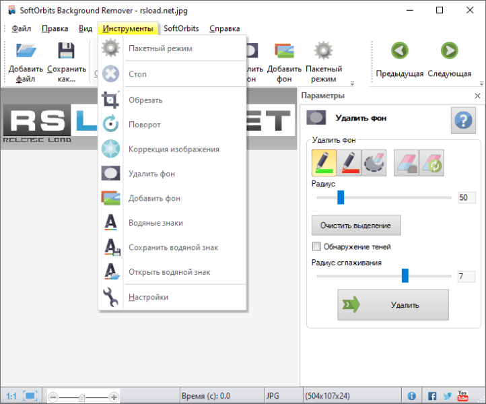486x404 pixels.
Task: Click the Радиус сглаживания slider handle
Action: click(405, 275)
